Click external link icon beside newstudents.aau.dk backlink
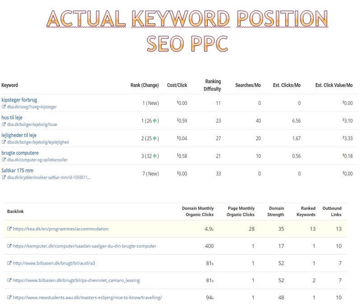Image resolution: width=361 pixels, height=304 pixels. [9, 298]
